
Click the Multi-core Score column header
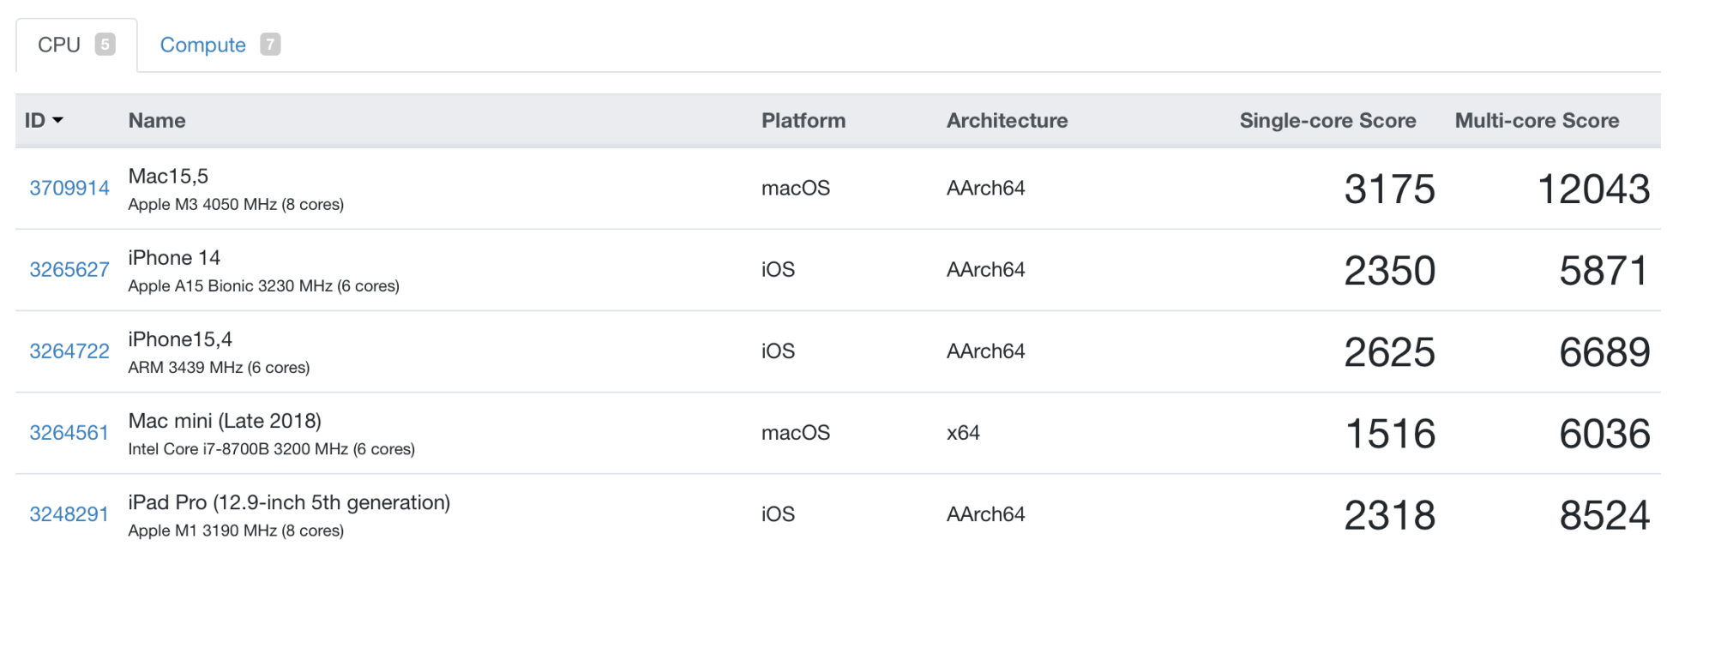pos(1536,121)
